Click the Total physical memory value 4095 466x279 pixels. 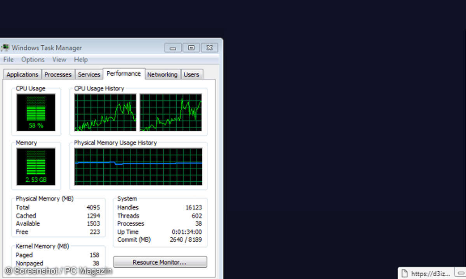click(x=93, y=207)
